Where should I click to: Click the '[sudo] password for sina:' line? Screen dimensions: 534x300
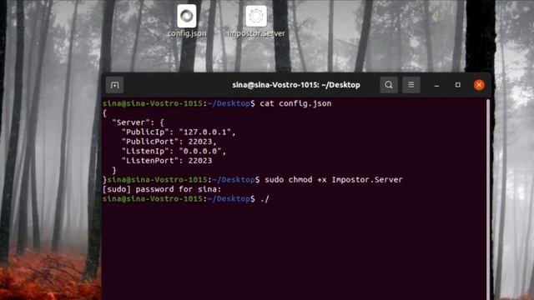(162, 189)
